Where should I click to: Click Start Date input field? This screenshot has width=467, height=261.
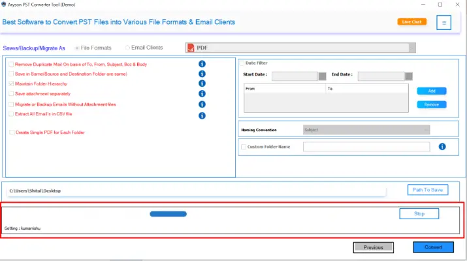tap(295, 76)
